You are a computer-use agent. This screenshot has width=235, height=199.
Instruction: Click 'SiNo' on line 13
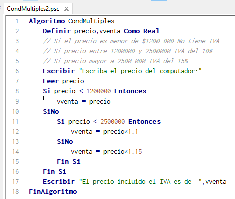pyautogui.click(x=65, y=142)
